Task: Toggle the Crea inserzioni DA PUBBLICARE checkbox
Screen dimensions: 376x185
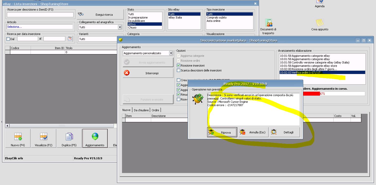Action: pos(179,80)
